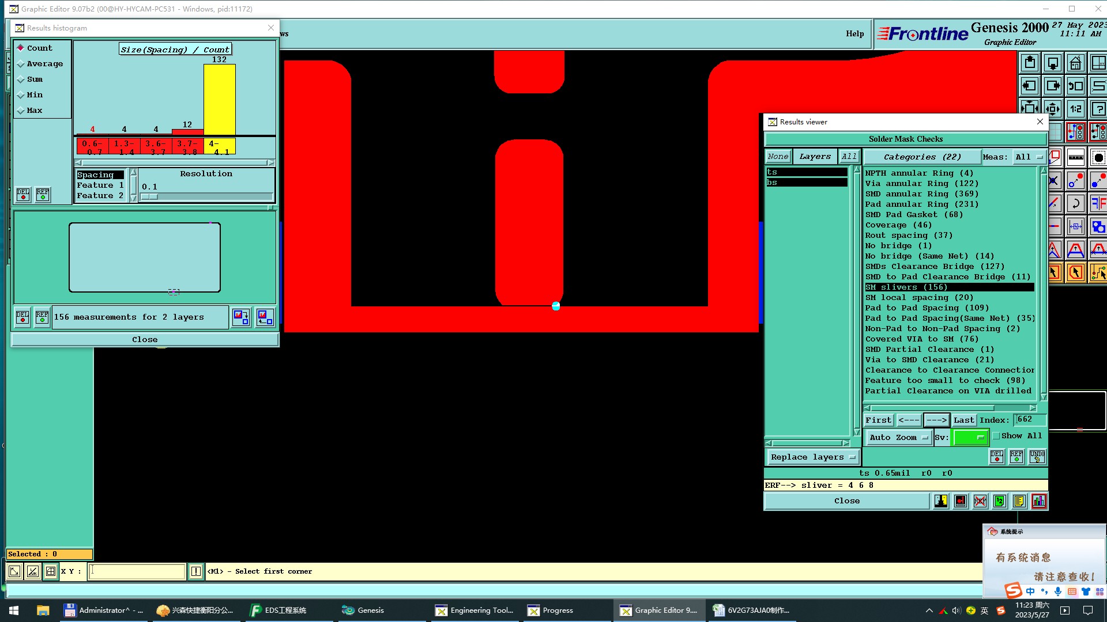Screen dimensions: 1107x622
Task: Click the question mark help tool icon
Action: (1098, 109)
